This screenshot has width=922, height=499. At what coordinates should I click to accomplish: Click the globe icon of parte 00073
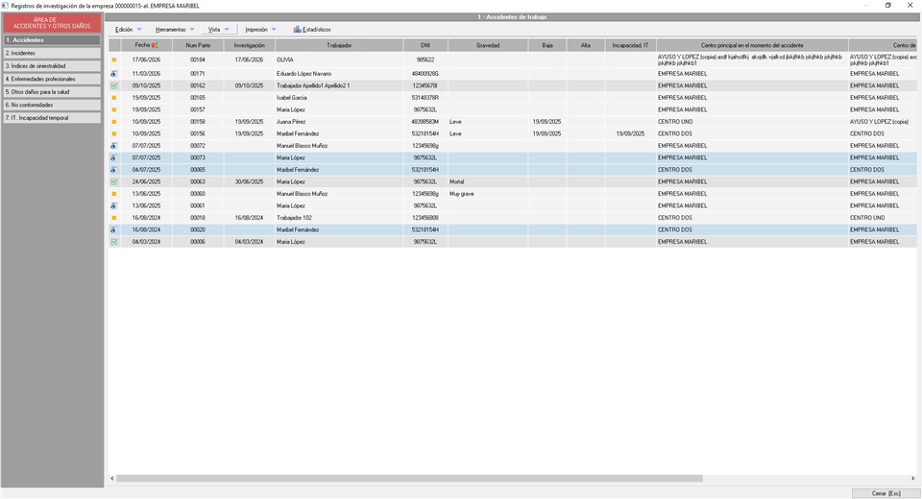tap(114, 158)
